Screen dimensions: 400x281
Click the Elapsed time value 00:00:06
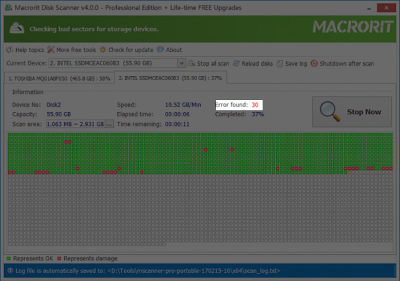177,114
